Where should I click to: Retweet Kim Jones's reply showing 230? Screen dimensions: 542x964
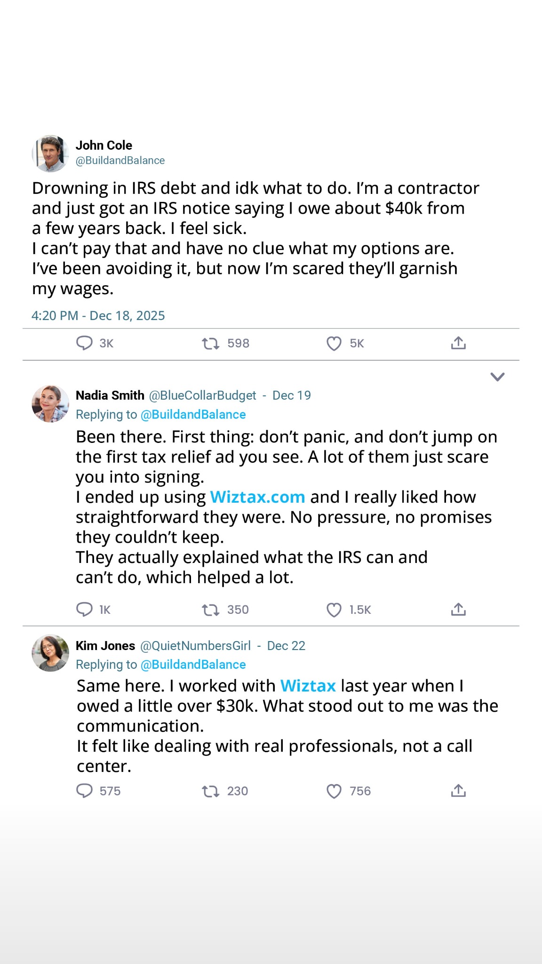210,791
